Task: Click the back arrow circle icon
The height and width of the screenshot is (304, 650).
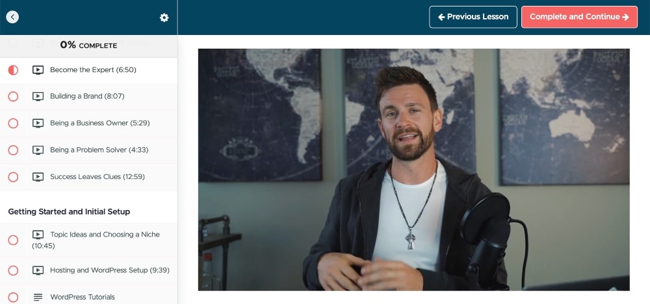Action: pos(12,17)
